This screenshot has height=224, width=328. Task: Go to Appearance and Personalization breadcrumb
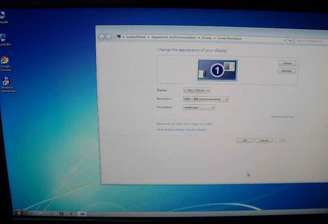point(174,37)
